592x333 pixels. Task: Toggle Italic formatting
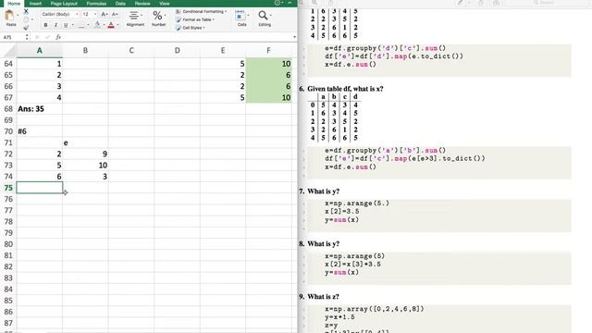pos(55,25)
